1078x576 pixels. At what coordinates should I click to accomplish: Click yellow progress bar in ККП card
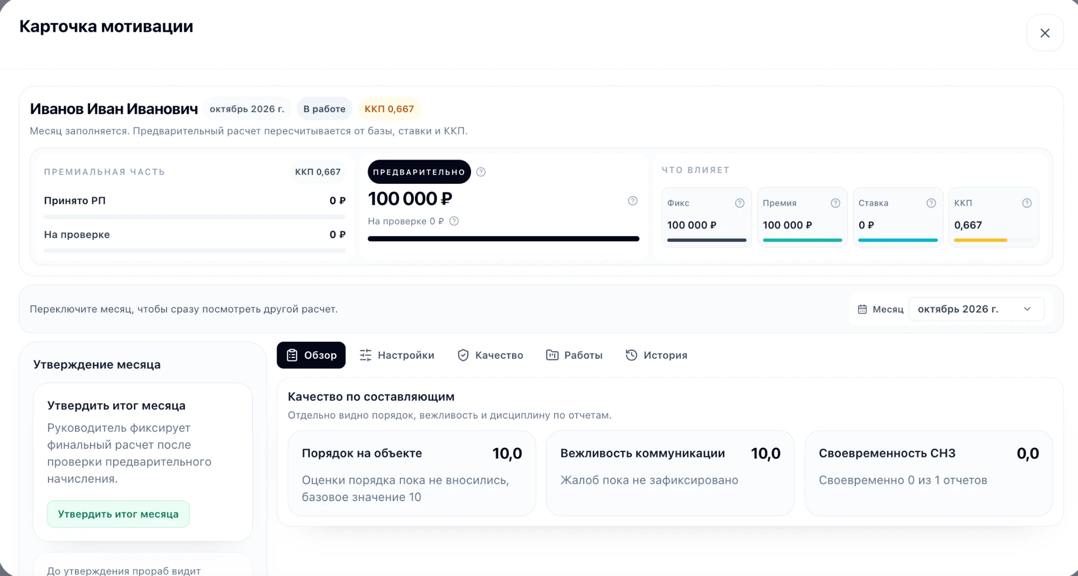click(x=980, y=240)
